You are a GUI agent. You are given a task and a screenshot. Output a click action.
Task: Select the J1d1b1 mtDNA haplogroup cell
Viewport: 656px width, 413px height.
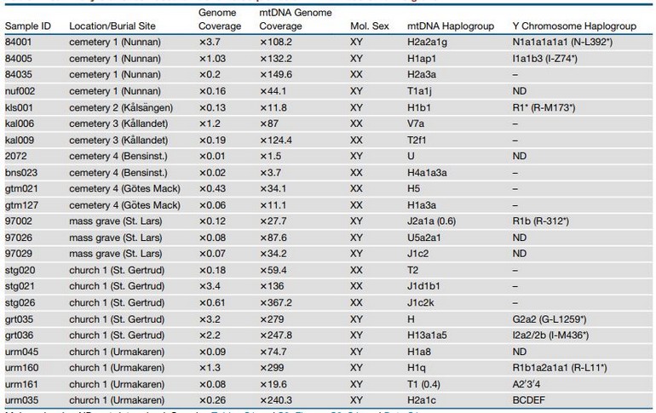pyautogui.click(x=423, y=286)
